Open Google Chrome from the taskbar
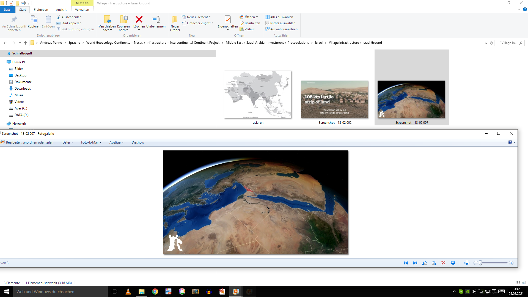The width and height of the screenshot is (528, 297). [155, 291]
